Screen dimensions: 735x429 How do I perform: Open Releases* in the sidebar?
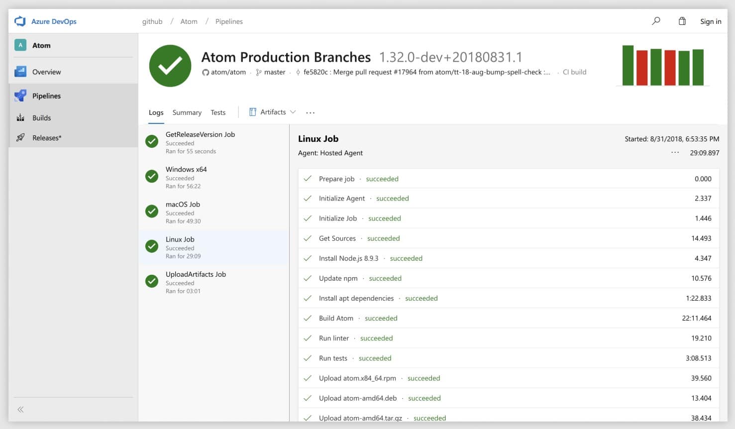pos(73,138)
